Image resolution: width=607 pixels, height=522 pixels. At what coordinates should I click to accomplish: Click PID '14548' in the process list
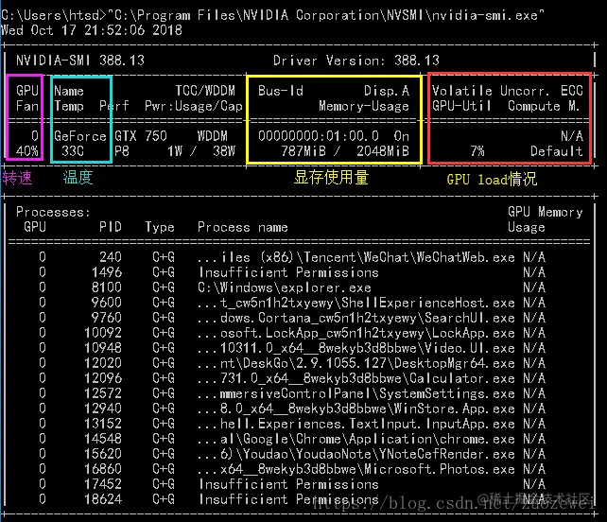[103, 439]
